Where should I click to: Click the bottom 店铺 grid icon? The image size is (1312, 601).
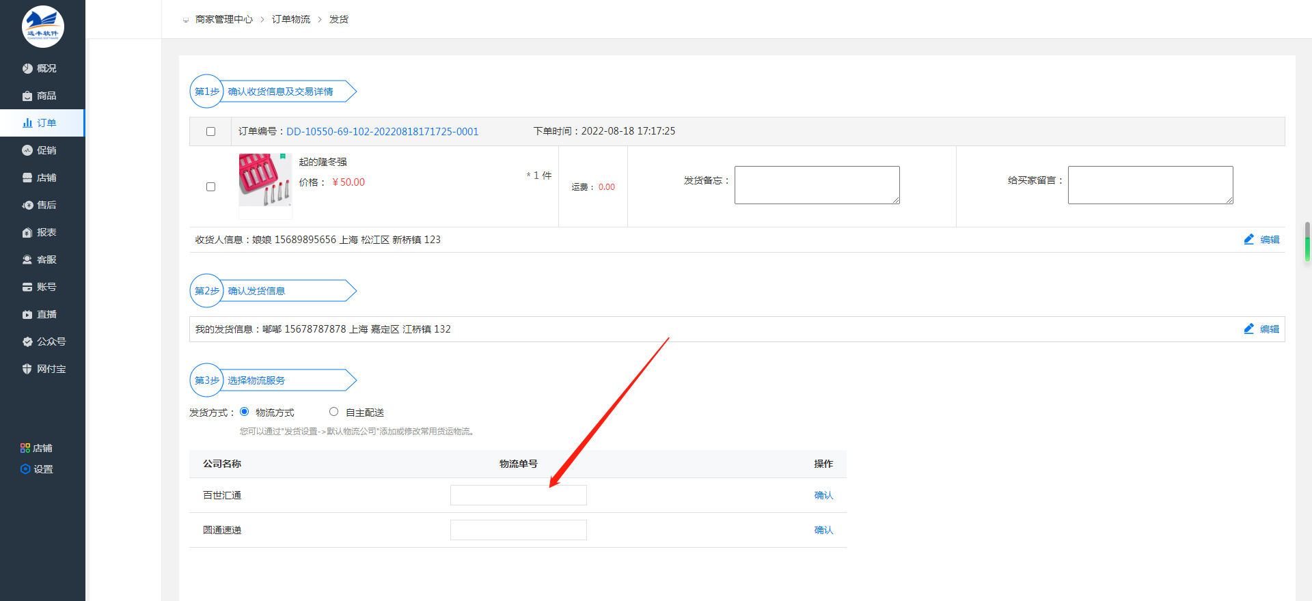(25, 448)
